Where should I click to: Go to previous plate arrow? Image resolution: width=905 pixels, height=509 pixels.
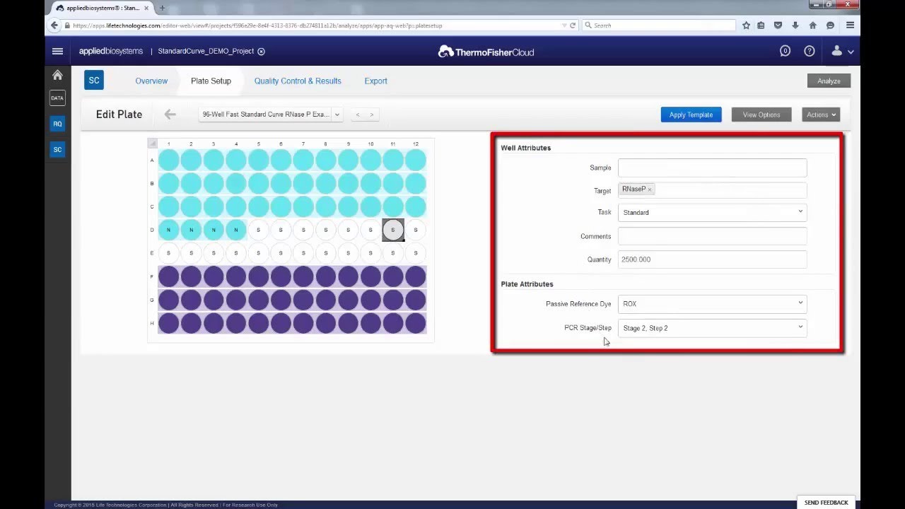coord(358,115)
